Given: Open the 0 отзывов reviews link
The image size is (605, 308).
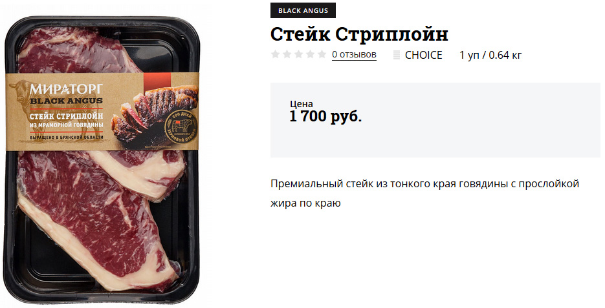Looking at the screenshot, I should coord(354,55).
